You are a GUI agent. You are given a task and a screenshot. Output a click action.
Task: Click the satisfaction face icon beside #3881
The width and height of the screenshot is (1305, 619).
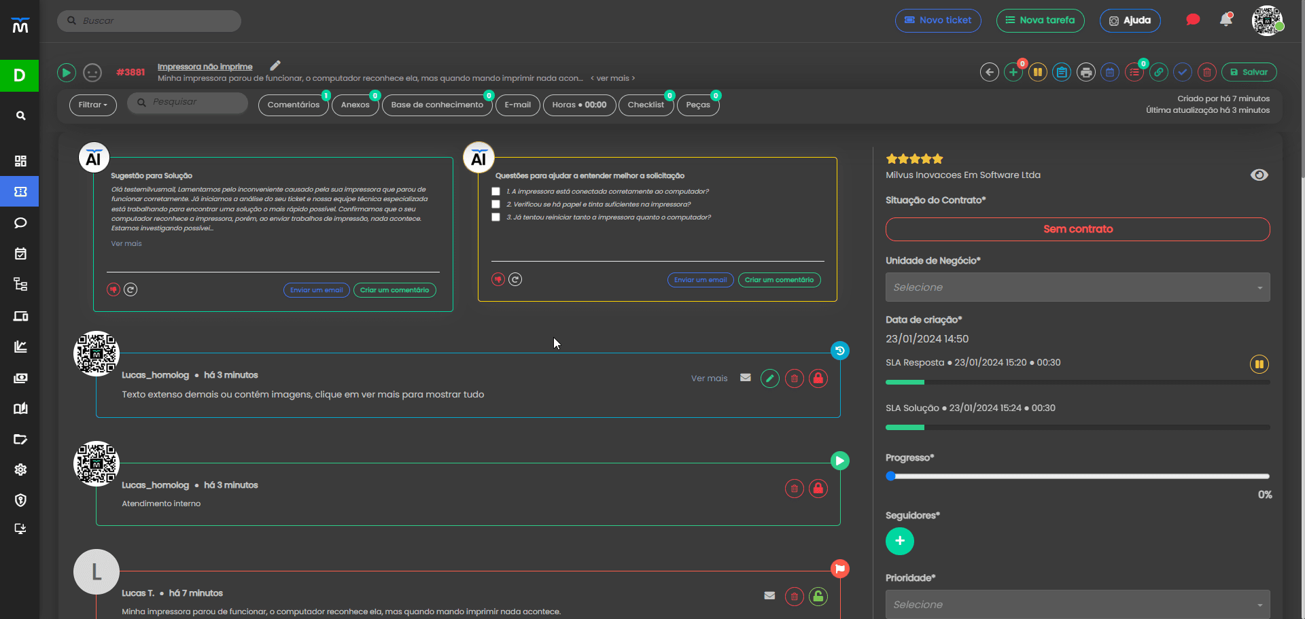[x=92, y=72]
